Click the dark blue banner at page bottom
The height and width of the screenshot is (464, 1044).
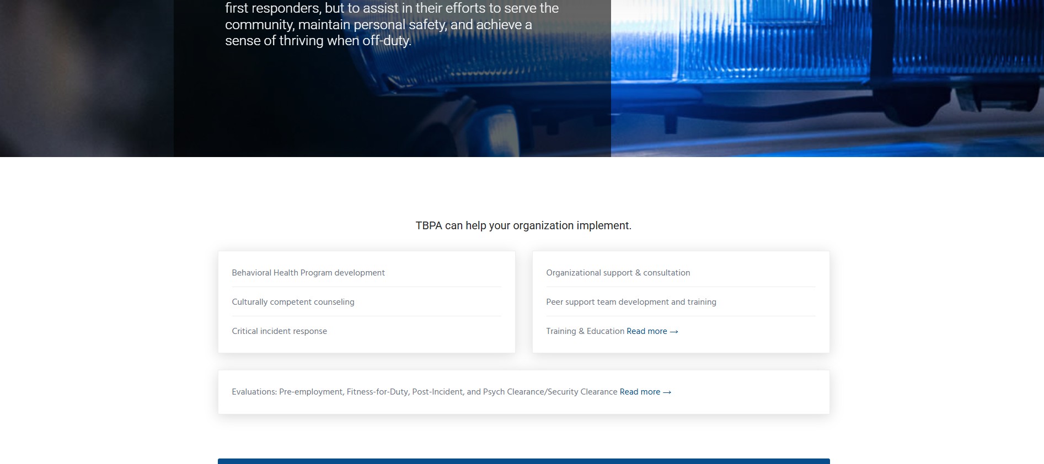pos(523,461)
